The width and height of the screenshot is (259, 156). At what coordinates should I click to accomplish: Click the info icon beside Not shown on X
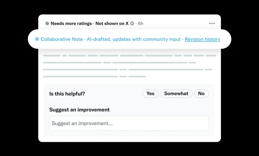point(132,24)
